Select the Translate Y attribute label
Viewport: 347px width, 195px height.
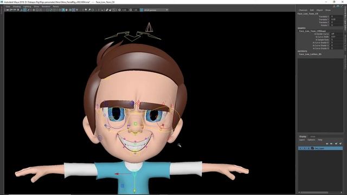(324, 19)
